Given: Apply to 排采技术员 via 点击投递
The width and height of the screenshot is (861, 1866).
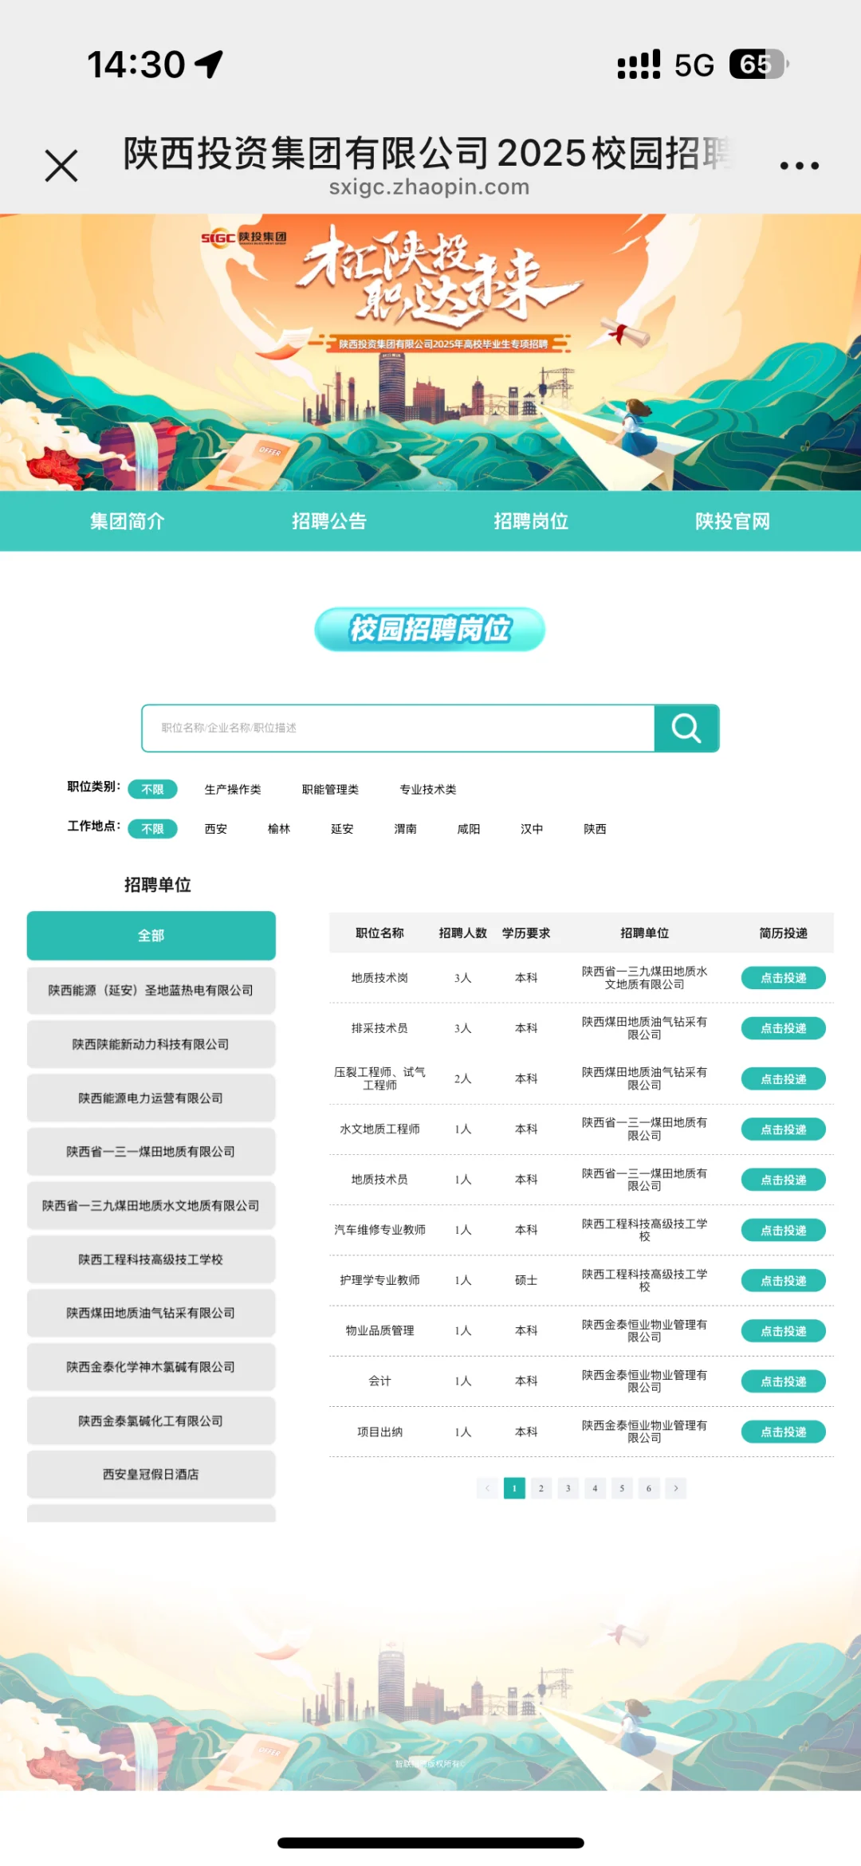Looking at the screenshot, I should click(x=784, y=1028).
